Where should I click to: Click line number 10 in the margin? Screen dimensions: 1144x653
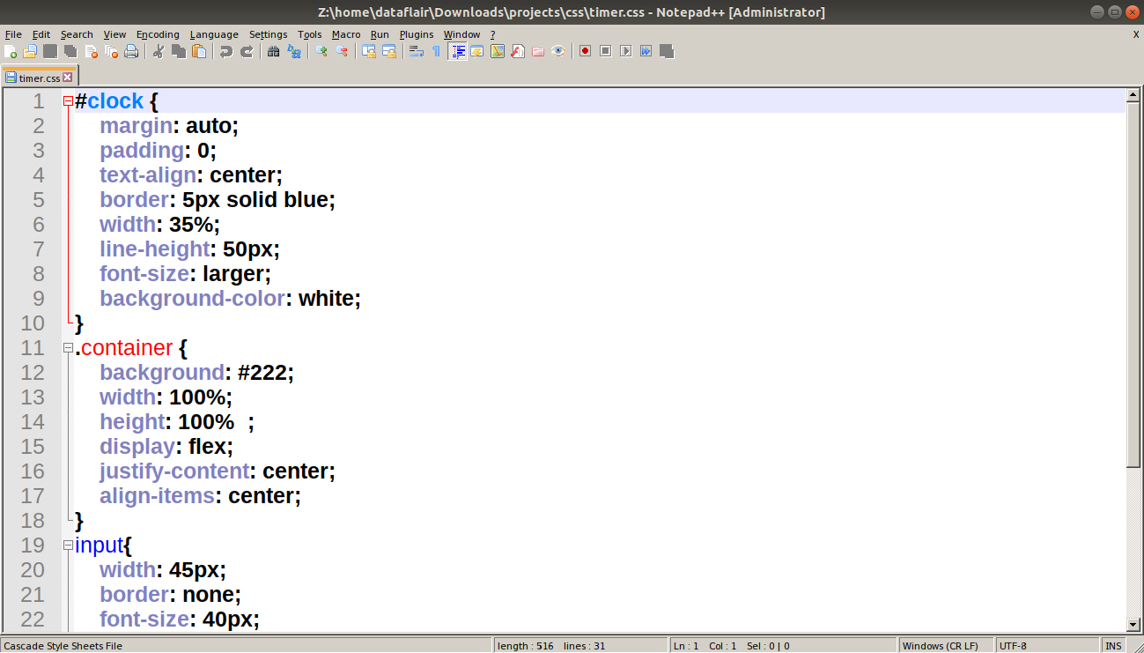(x=33, y=323)
